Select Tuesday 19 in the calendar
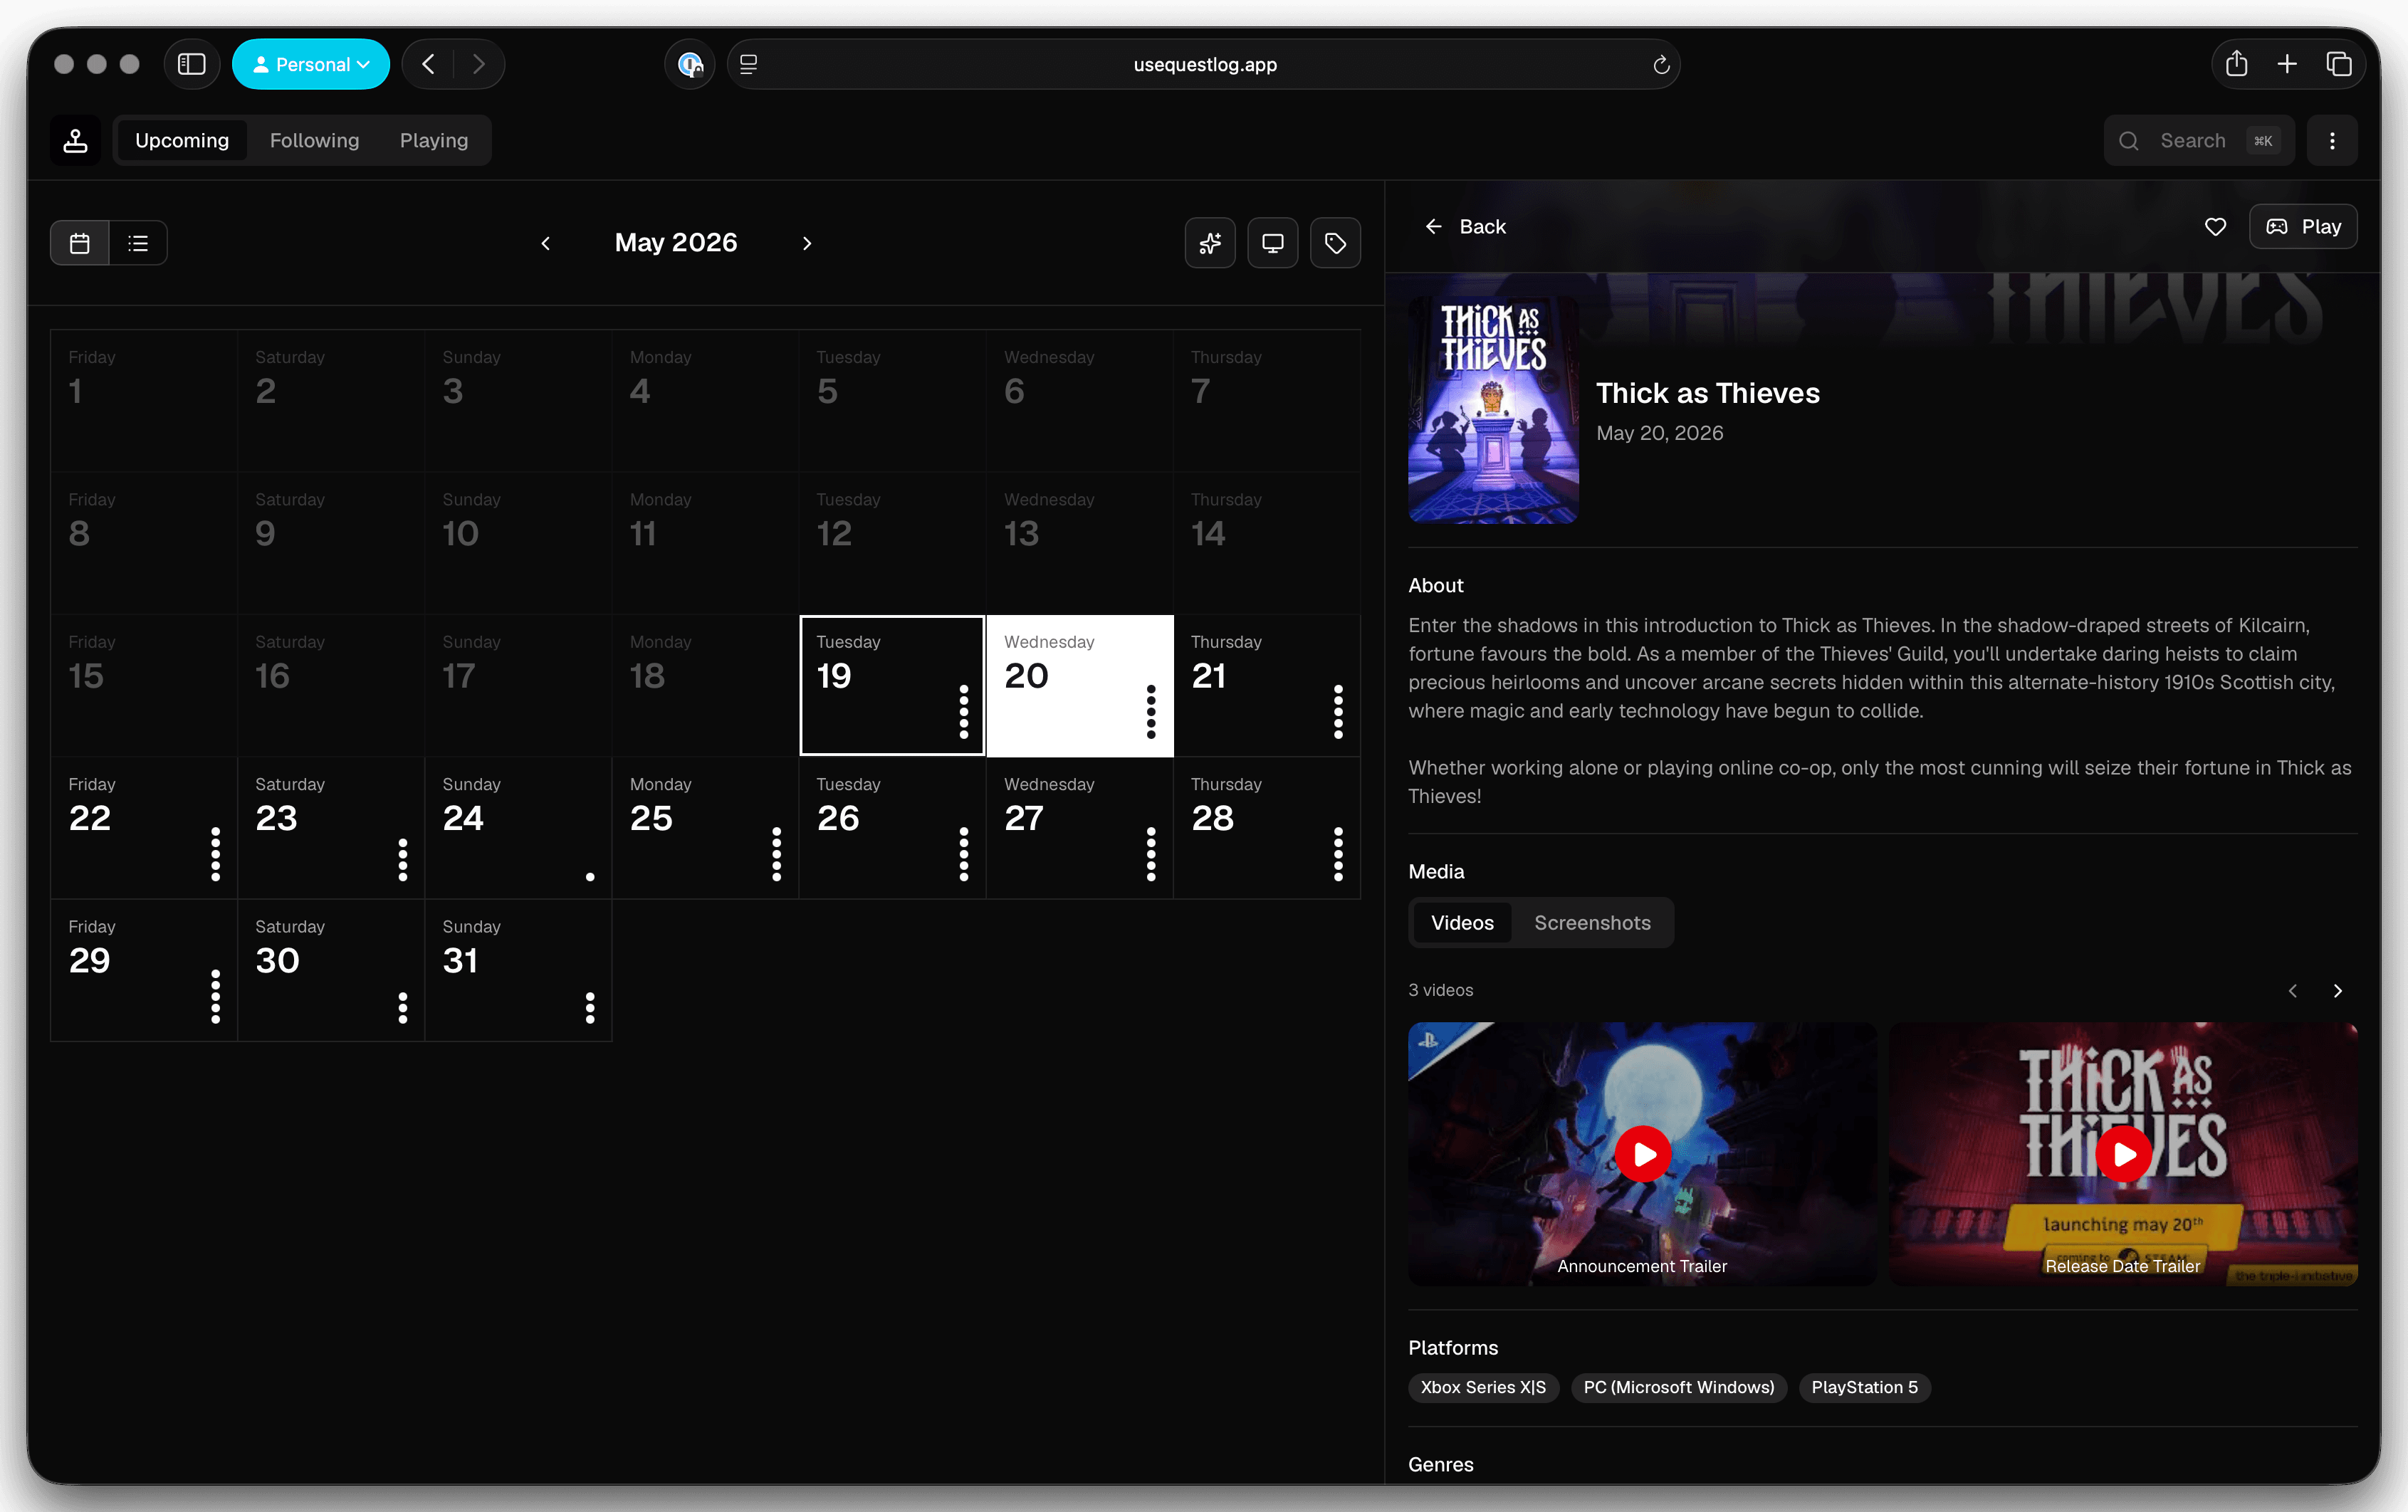Image resolution: width=2408 pixels, height=1512 pixels. point(892,685)
